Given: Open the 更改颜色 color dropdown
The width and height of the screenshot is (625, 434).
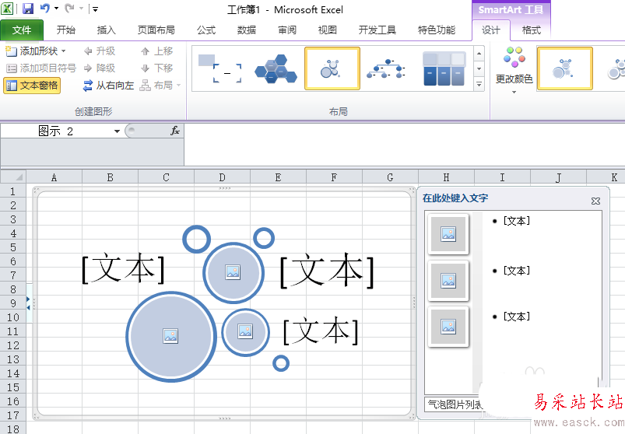Looking at the screenshot, I should [514, 71].
